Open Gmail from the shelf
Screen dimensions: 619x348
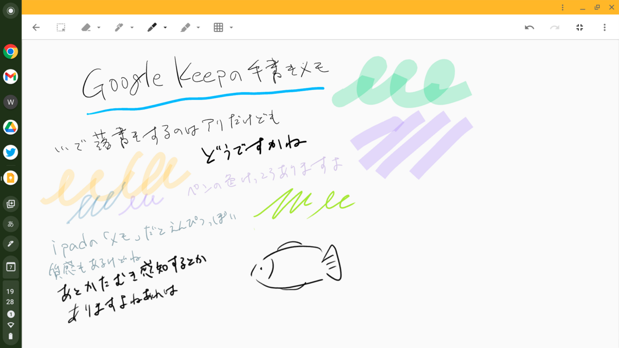pos(10,77)
